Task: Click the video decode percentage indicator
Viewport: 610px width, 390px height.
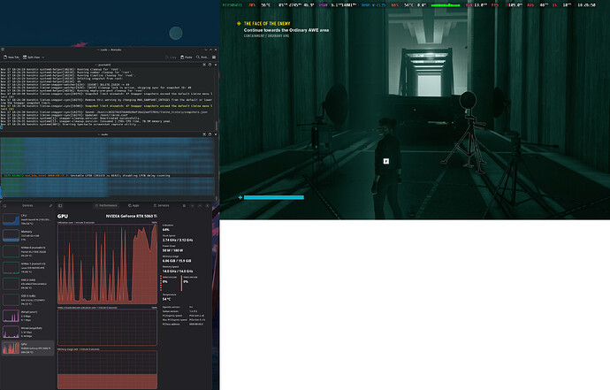Action: tap(186, 281)
